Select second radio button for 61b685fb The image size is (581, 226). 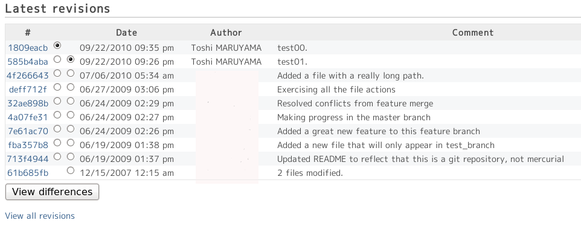coord(71,170)
